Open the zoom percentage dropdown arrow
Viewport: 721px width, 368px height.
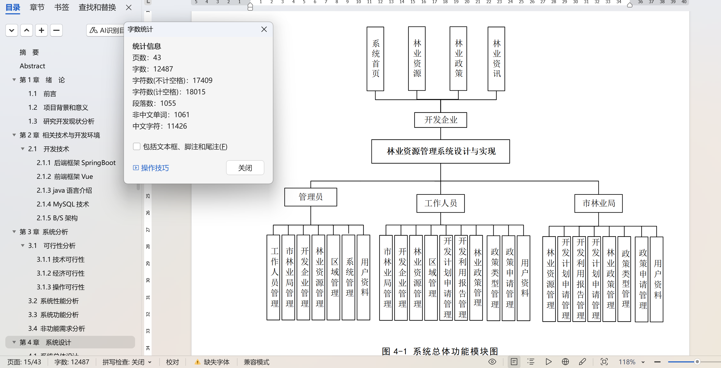pyautogui.click(x=643, y=362)
